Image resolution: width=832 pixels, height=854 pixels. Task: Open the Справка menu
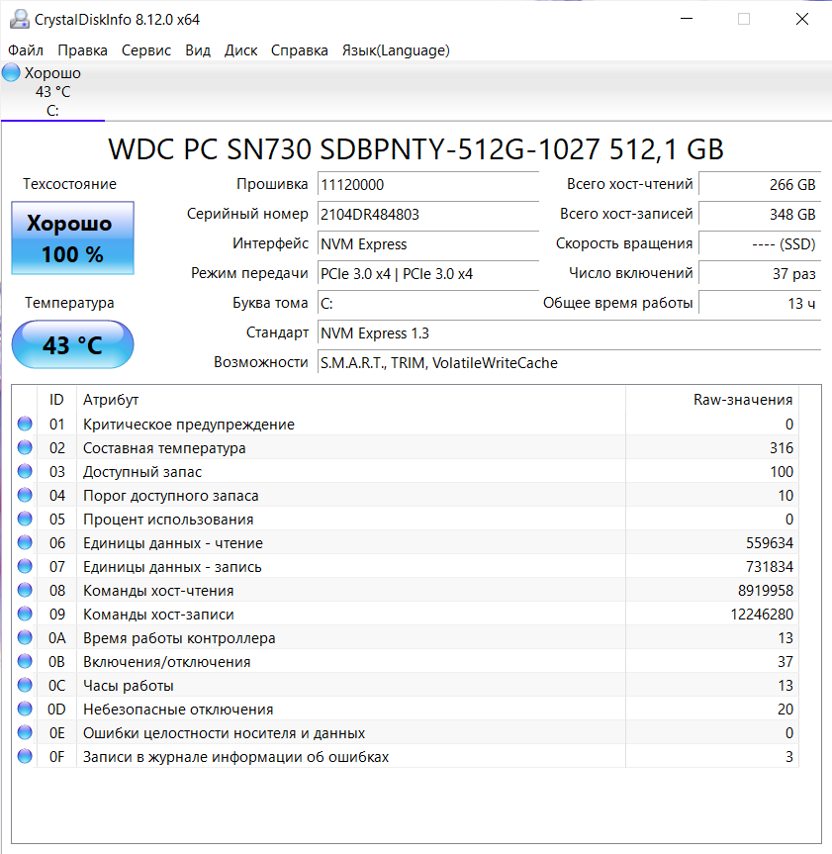(x=300, y=50)
